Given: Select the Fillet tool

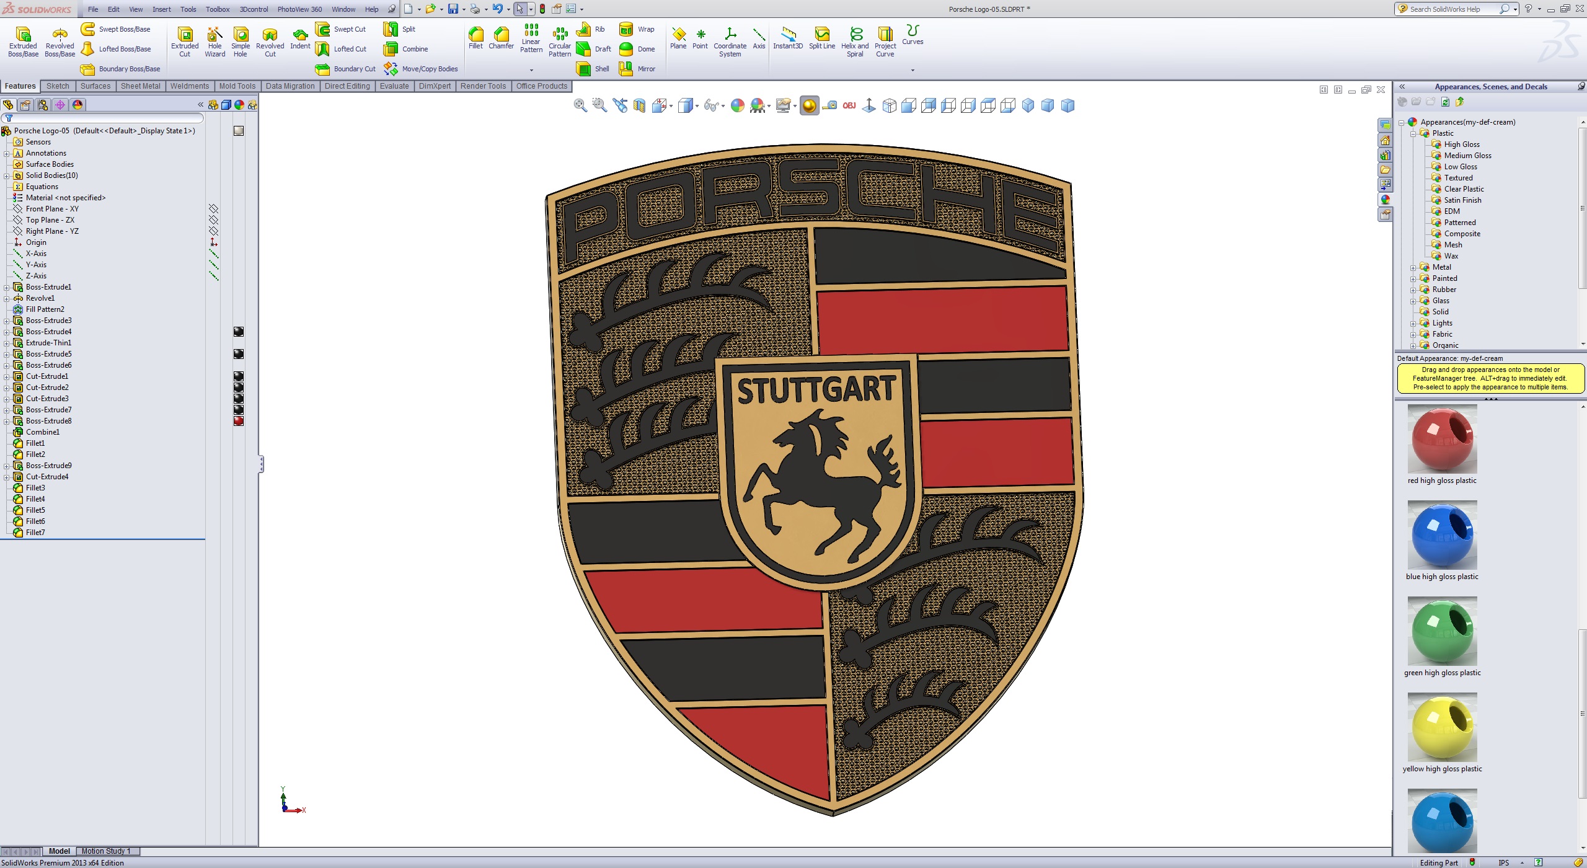Looking at the screenshot, I should (475, 38).
